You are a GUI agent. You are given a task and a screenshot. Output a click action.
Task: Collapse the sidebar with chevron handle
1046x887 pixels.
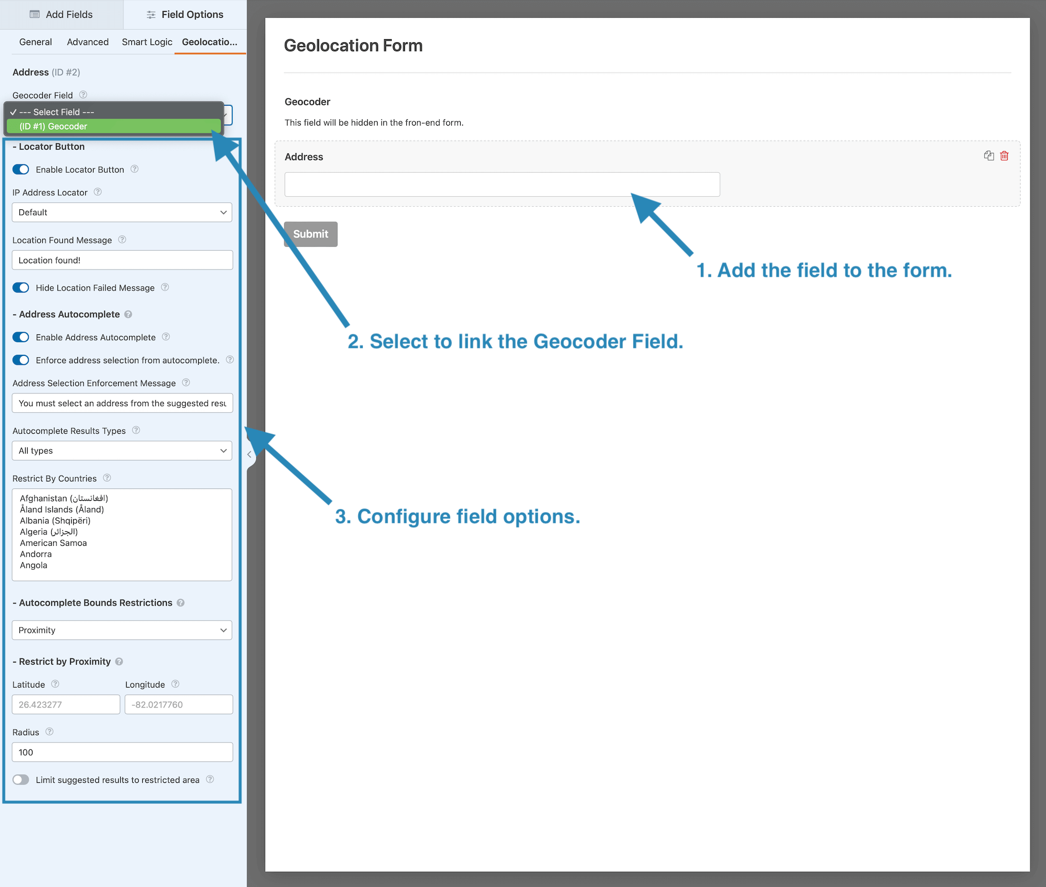tap(249, 454)
